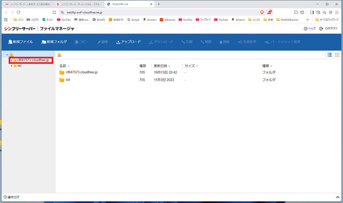The image size is (343, 203).
Task: Collapse the root folder tree node
Action: point(7,55)
